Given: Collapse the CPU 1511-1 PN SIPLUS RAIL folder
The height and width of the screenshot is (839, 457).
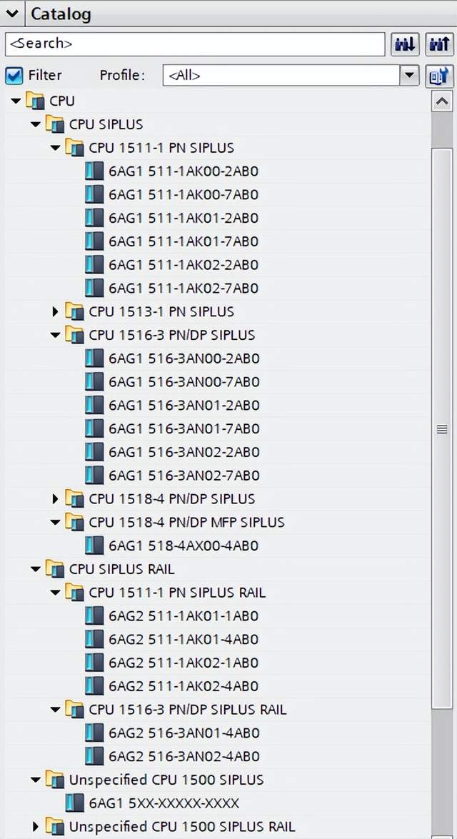Looking at the screenshot, I should pos(55,593).
